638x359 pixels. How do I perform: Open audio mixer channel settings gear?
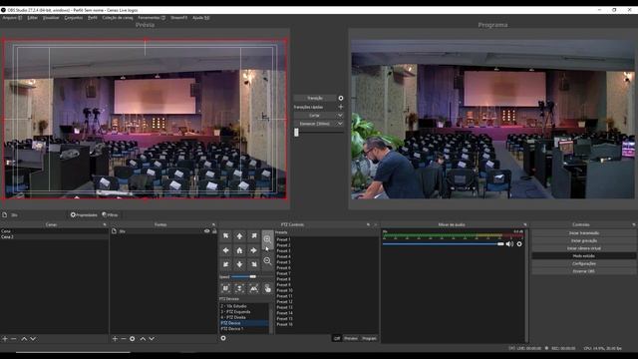[519, 244]
